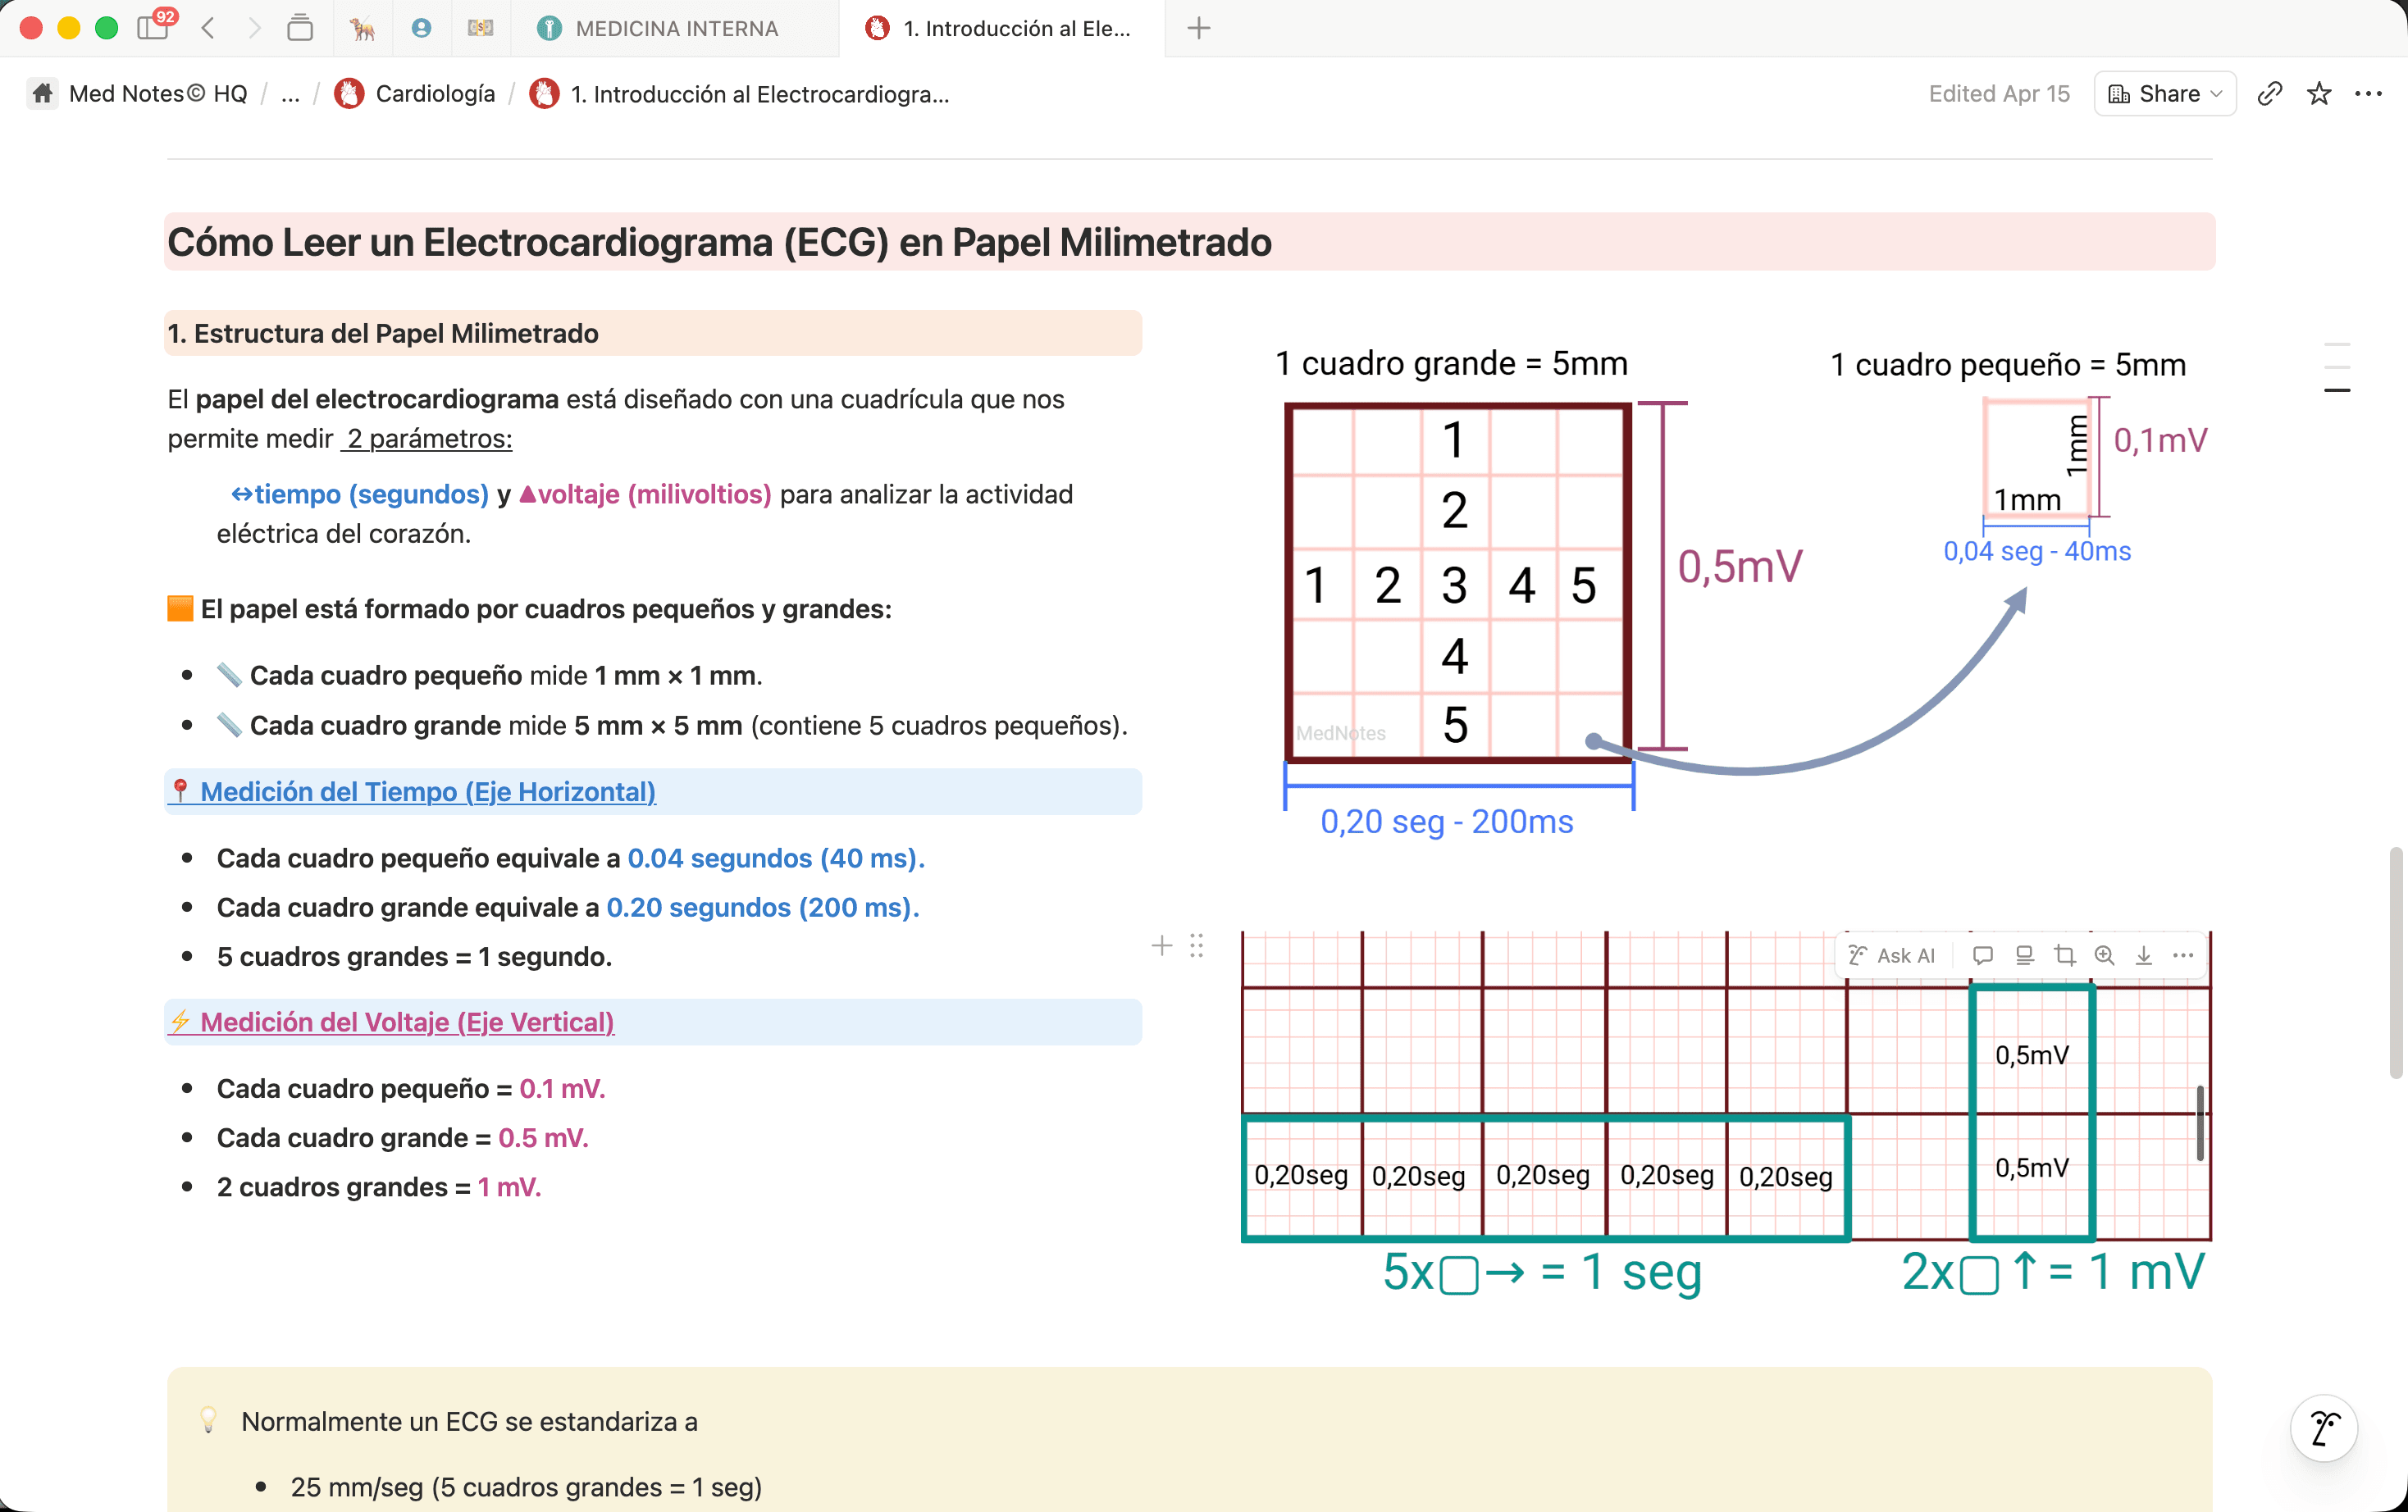Image resolution: width=2408 pixels, height=1512 pixels.
Task: Comment on the ECG grid image
Action: tap(1982, 955)
